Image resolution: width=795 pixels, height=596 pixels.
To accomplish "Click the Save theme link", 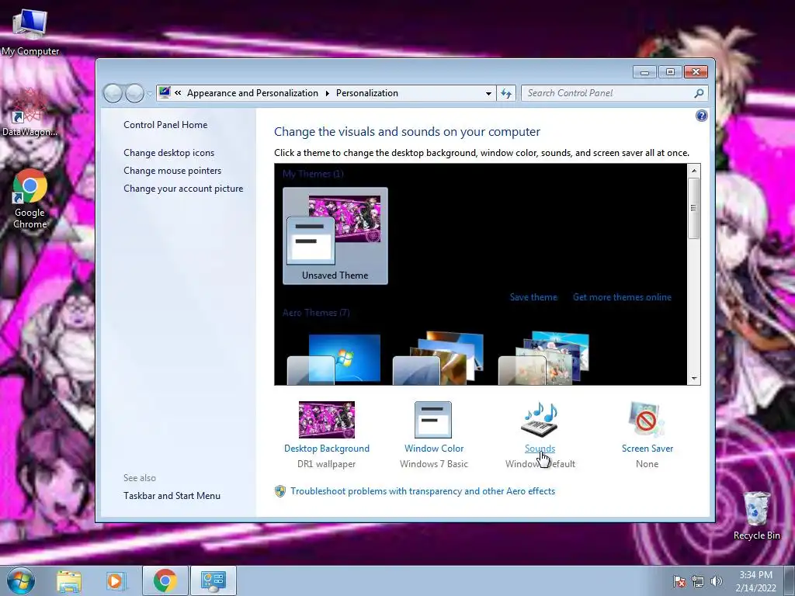I will [x=533, y=297].
